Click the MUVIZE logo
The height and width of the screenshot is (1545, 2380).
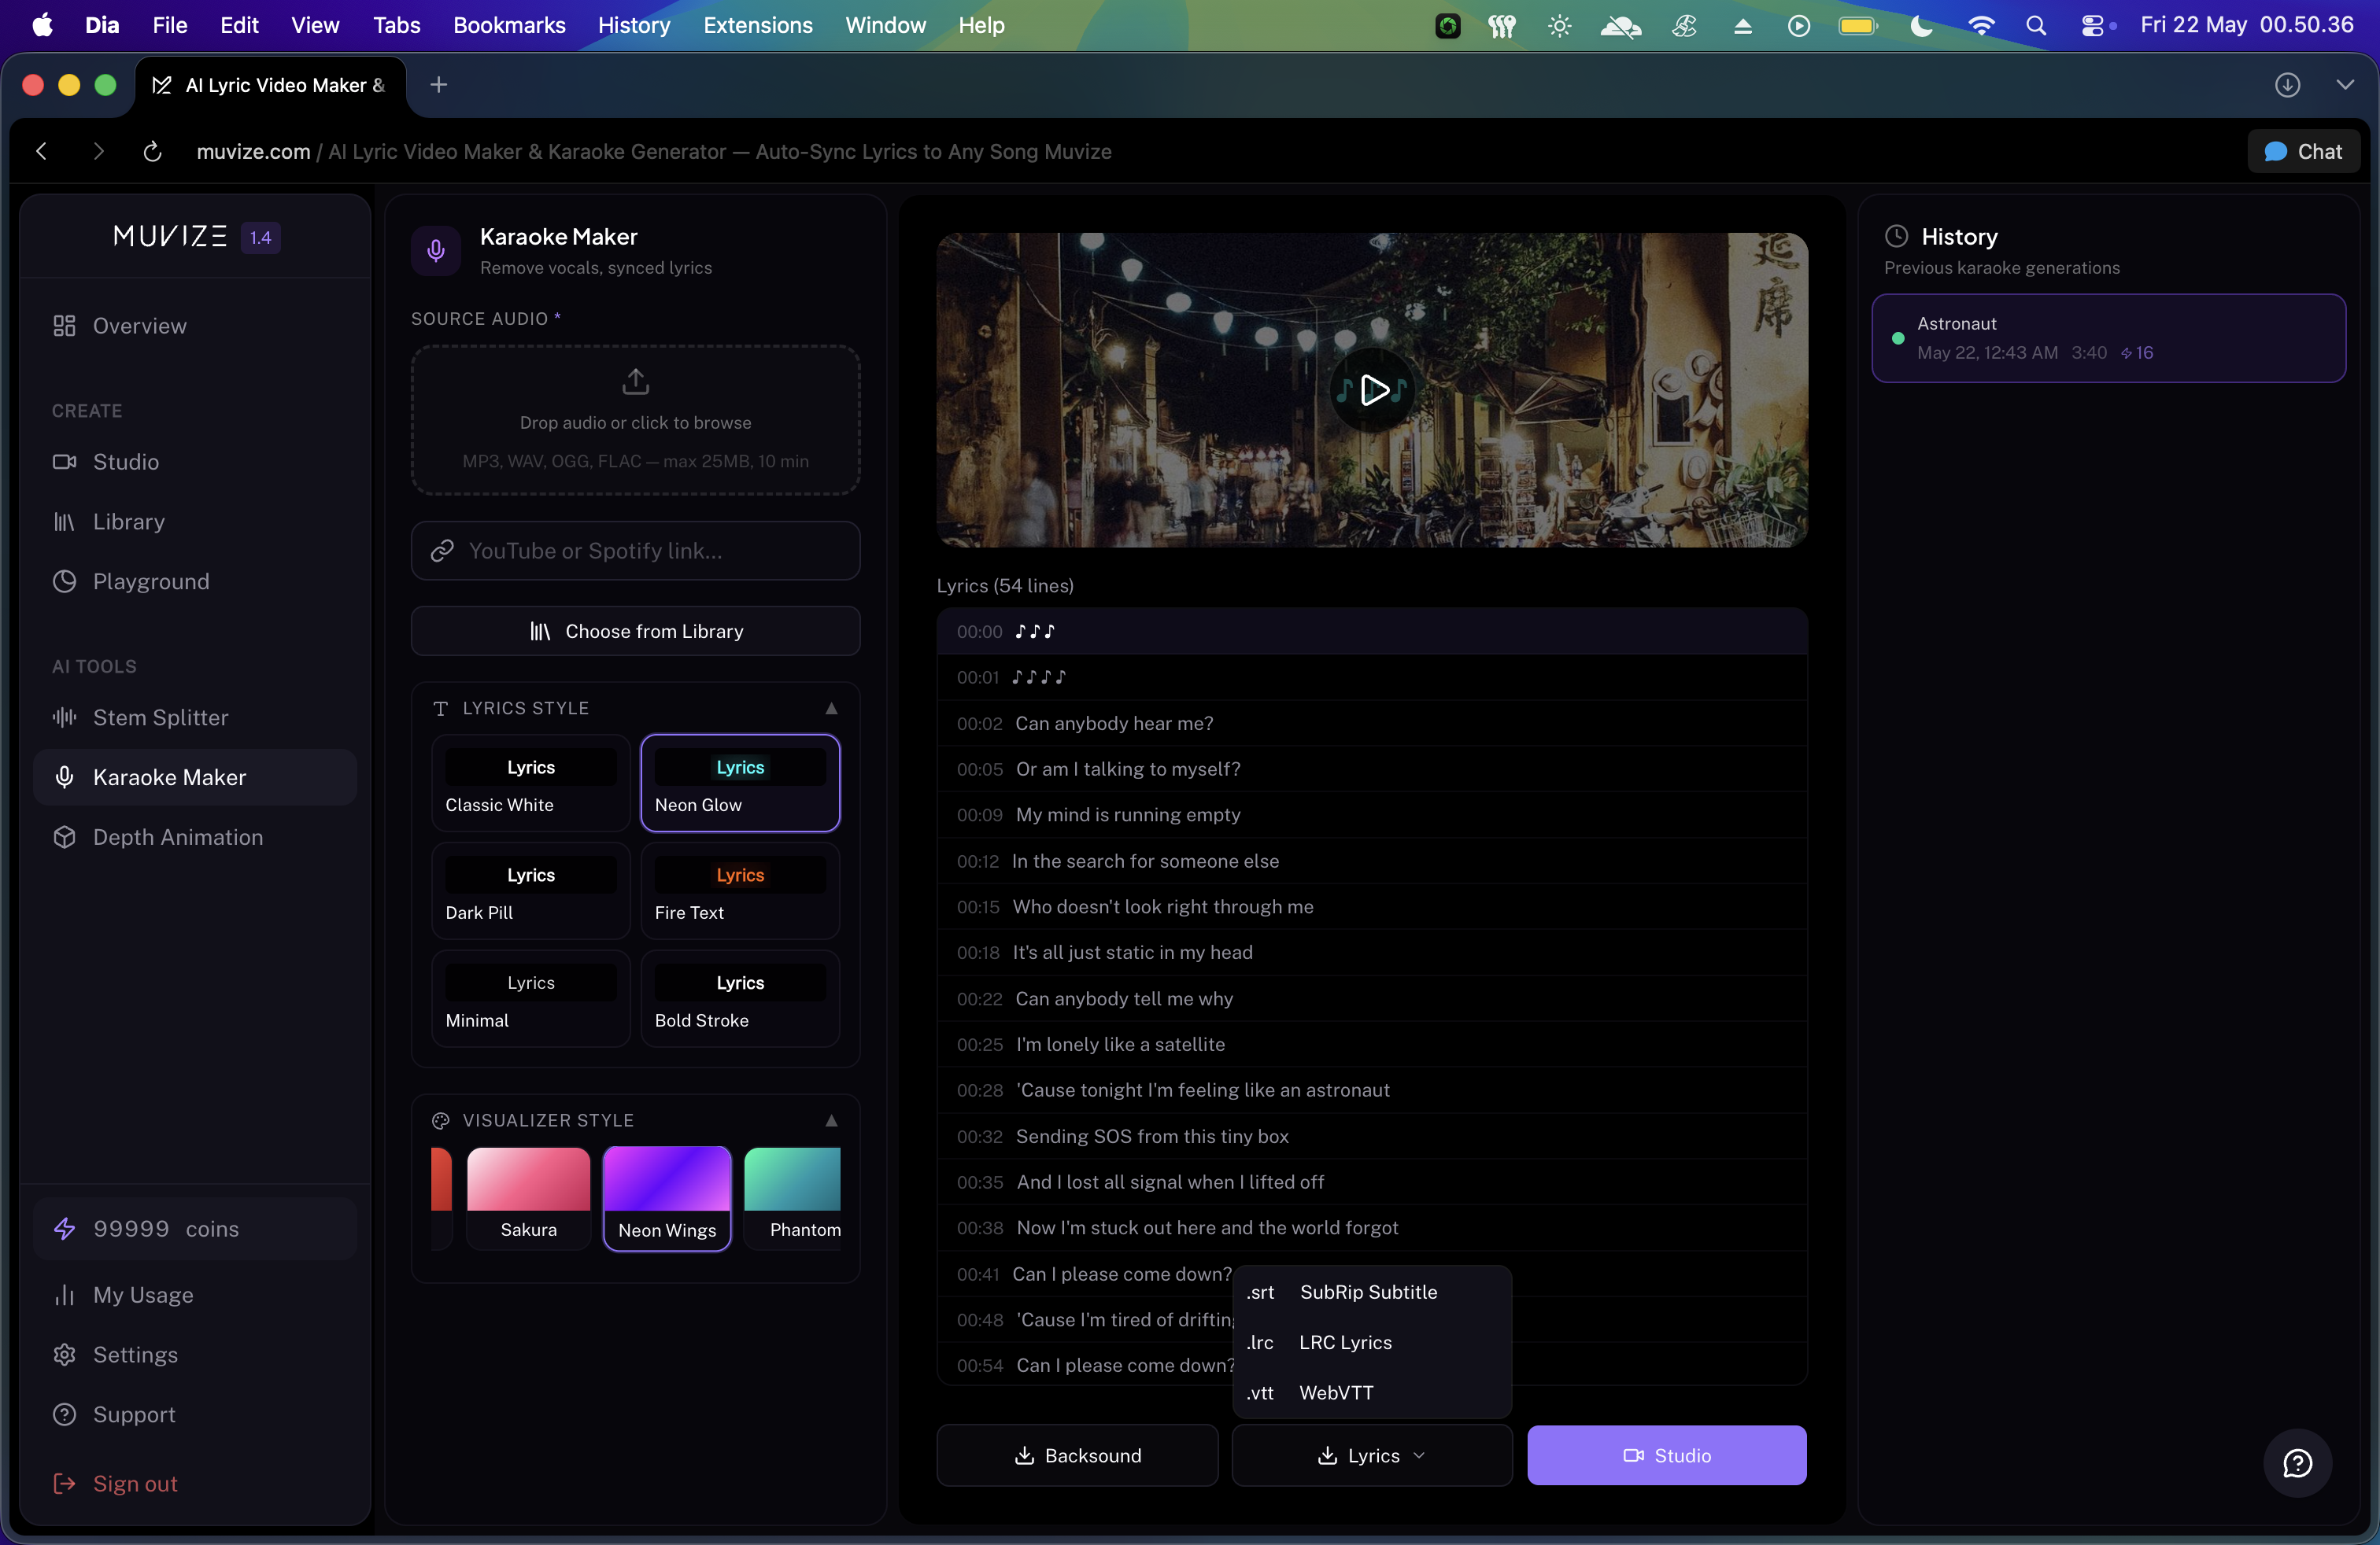[x=170, y=237]
